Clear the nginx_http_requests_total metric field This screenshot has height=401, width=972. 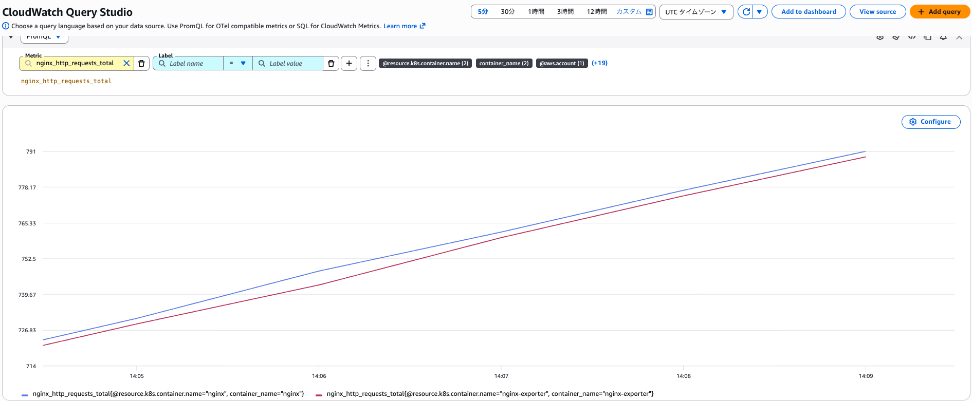(126, 63)
